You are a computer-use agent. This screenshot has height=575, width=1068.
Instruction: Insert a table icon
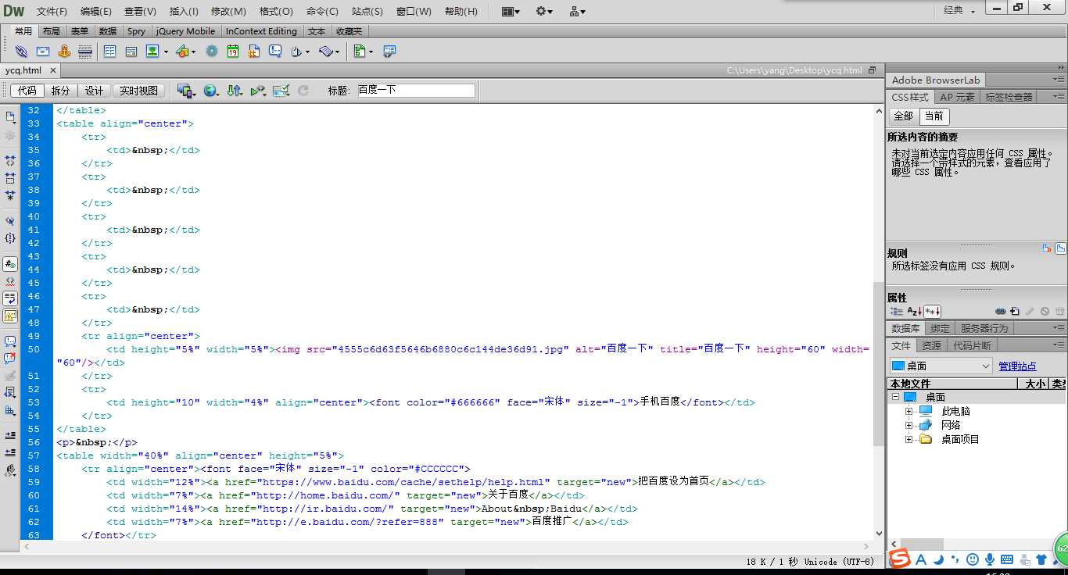[109, 52]
